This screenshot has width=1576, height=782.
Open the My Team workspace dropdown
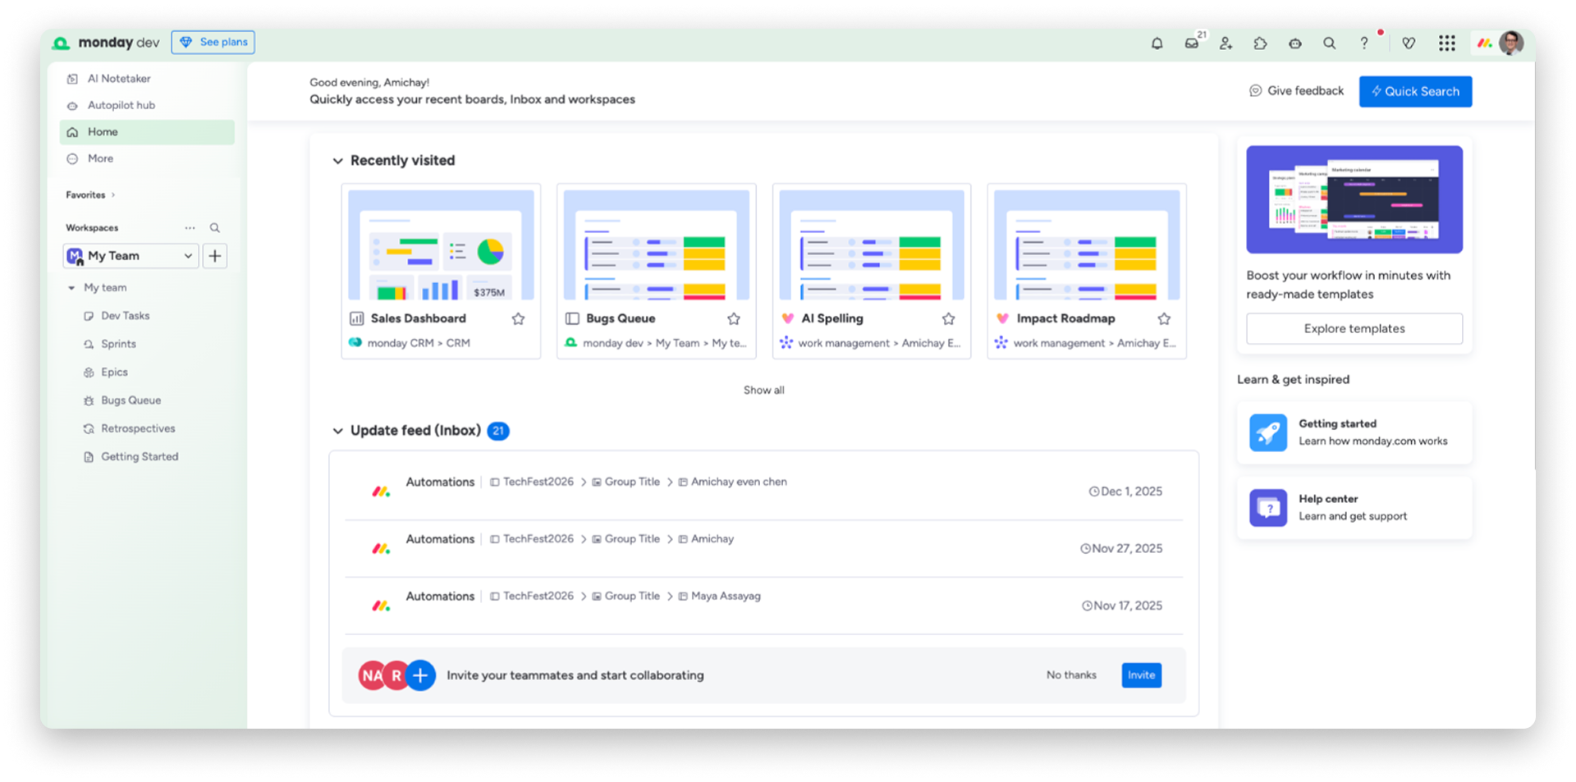pyautogui.click(x=131, y=256)
